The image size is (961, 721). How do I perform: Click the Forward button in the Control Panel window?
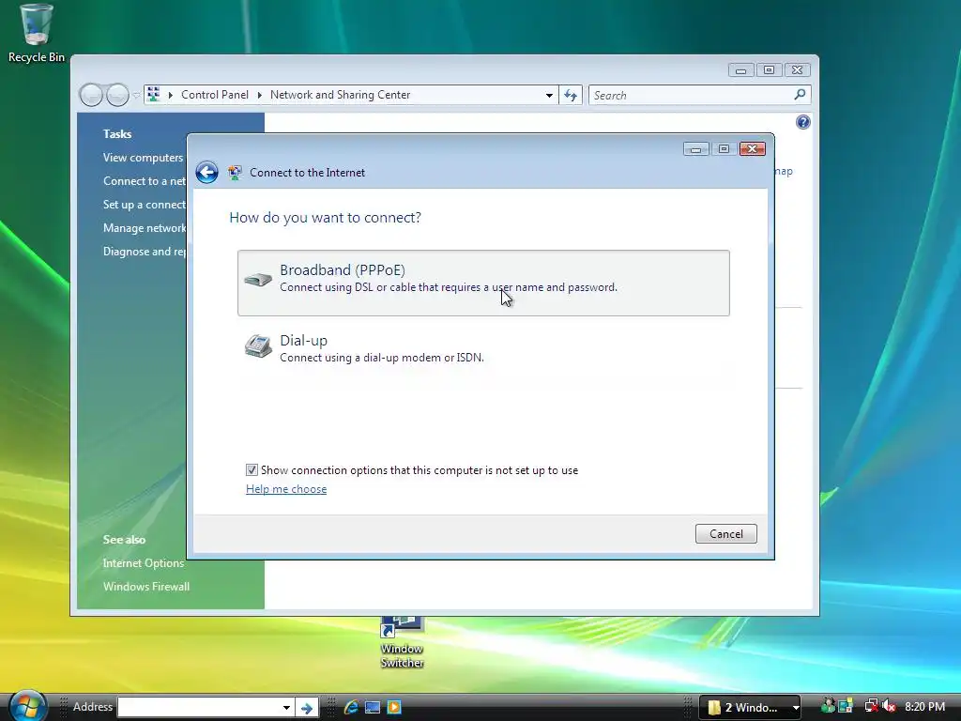tap(117, 95)
